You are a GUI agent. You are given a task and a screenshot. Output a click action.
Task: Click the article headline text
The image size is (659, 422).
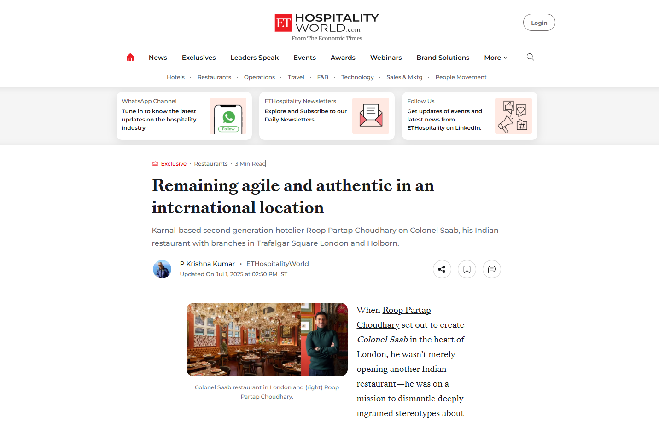[293, 197]
